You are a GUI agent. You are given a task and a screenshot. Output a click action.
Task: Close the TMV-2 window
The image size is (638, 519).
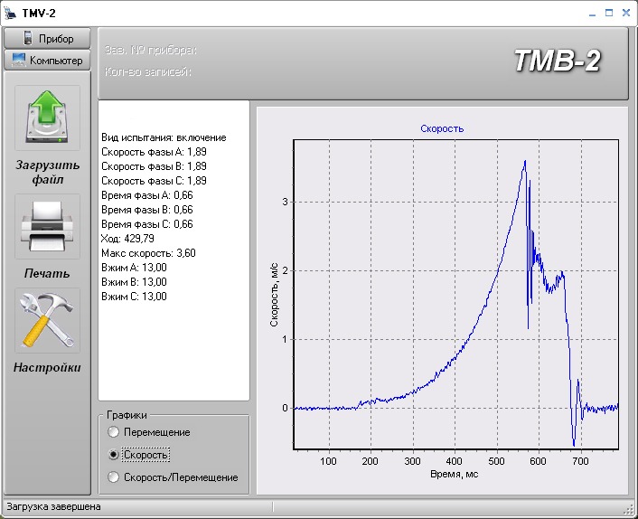tap(625, 13)
